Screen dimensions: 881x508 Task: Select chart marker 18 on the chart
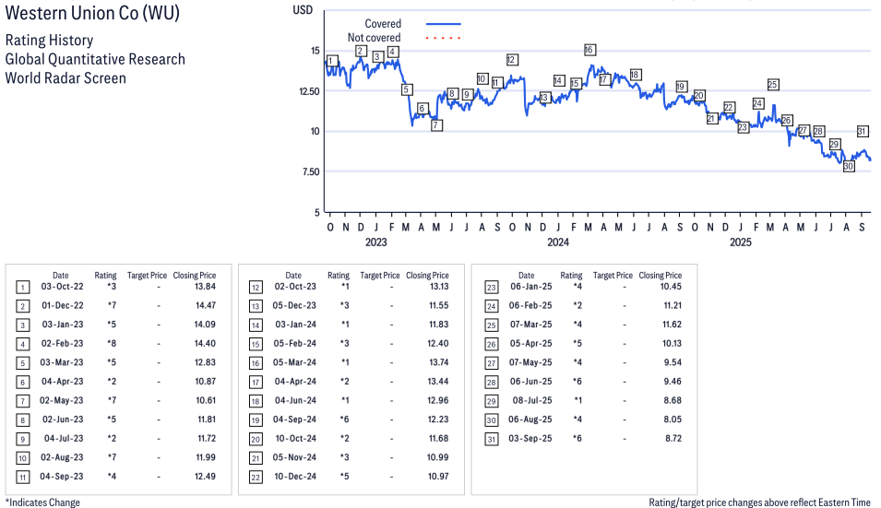[x=635, y=75]
